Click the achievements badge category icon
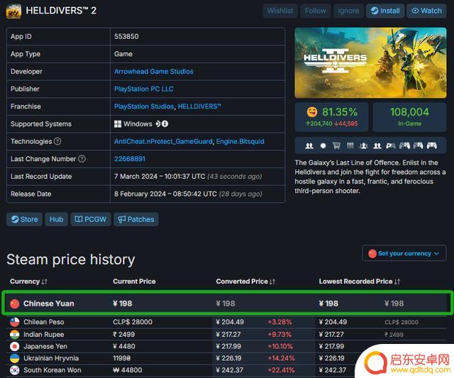Image resolution: width=454 pixels, height=378 pixels. pos(323,145)
